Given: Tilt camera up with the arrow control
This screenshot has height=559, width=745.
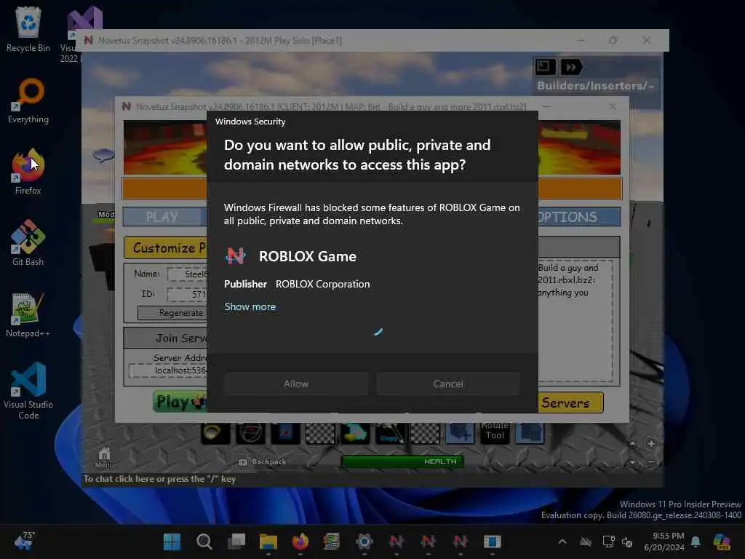Looking at the screenshot, I should [x=632, y=443].
